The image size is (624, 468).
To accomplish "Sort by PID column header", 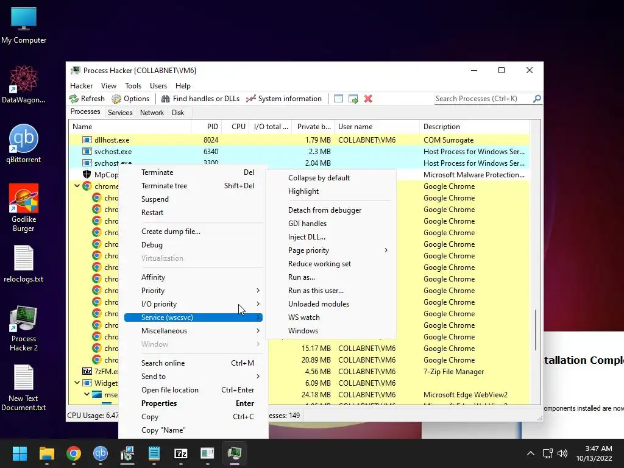I will click(x=207, y=127).
